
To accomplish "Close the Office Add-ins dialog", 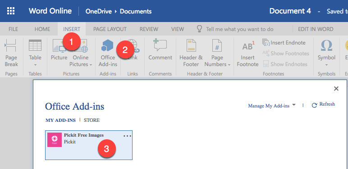I will [x=336, y=89].
